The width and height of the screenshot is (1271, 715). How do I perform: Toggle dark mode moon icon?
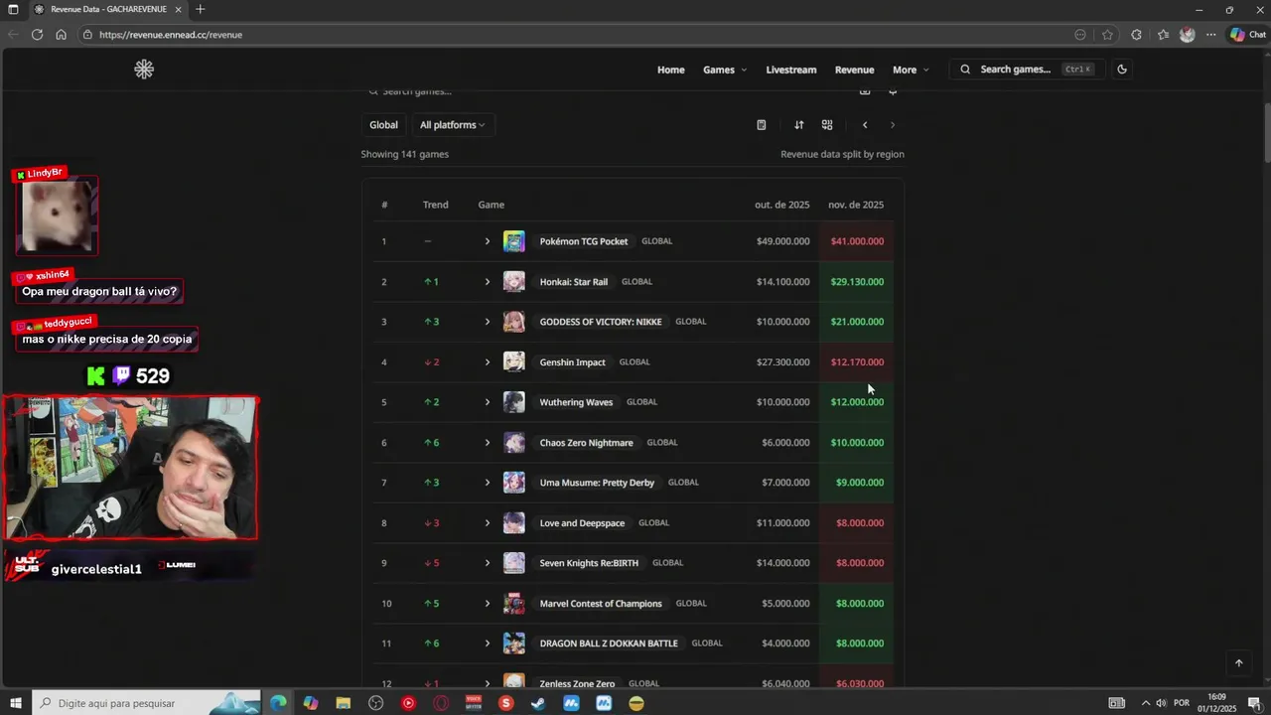click(1122, 70)
